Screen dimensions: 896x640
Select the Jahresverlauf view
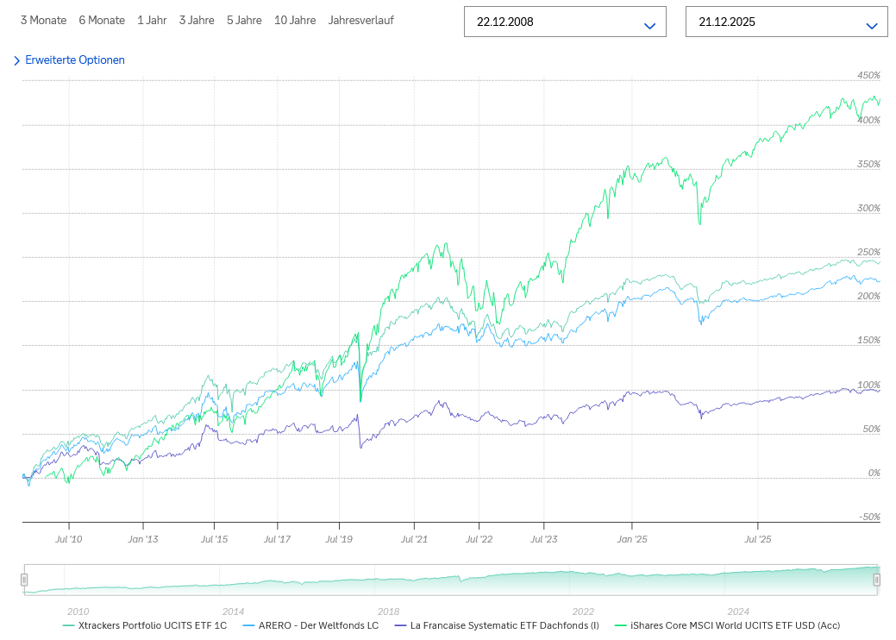(x=360, y=20)
